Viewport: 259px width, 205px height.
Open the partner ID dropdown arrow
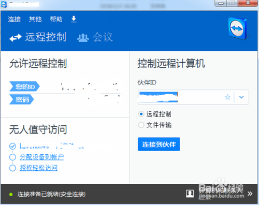coord(241,97)
